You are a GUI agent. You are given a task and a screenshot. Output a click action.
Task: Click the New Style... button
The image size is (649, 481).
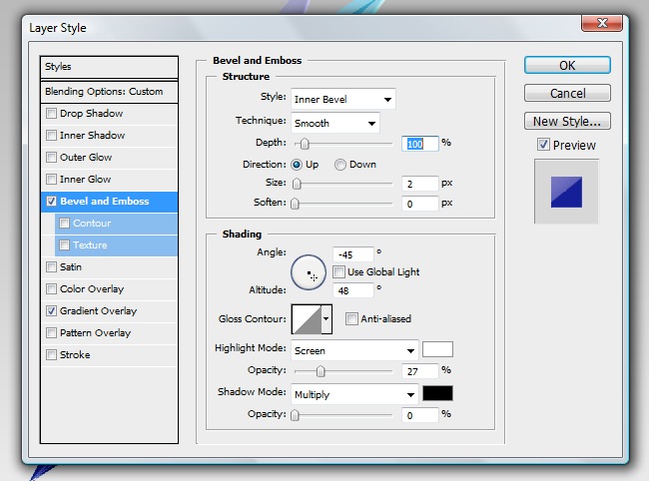point(566,122)
